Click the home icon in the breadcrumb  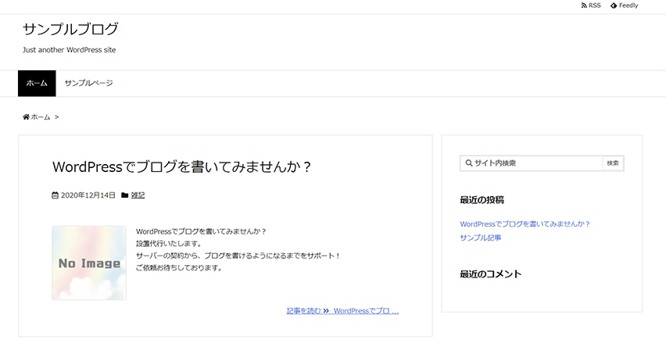click(x=26, y=116)
